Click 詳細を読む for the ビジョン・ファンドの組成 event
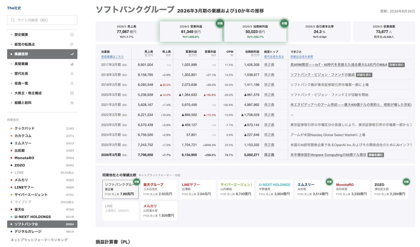Image resolution: width=420 pixels, height=247 pixels. (x=364, y=75)
